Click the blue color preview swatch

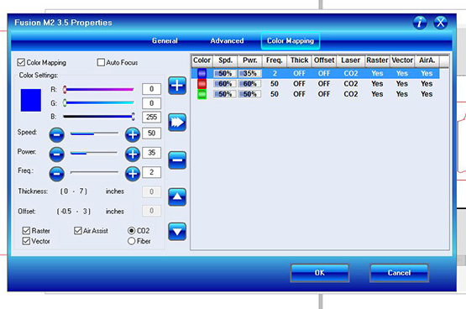tap(31, 100)
